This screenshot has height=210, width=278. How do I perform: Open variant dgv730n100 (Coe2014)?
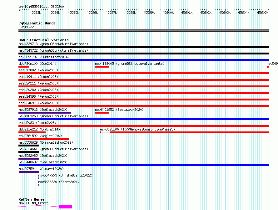click(x=37, y=64)
